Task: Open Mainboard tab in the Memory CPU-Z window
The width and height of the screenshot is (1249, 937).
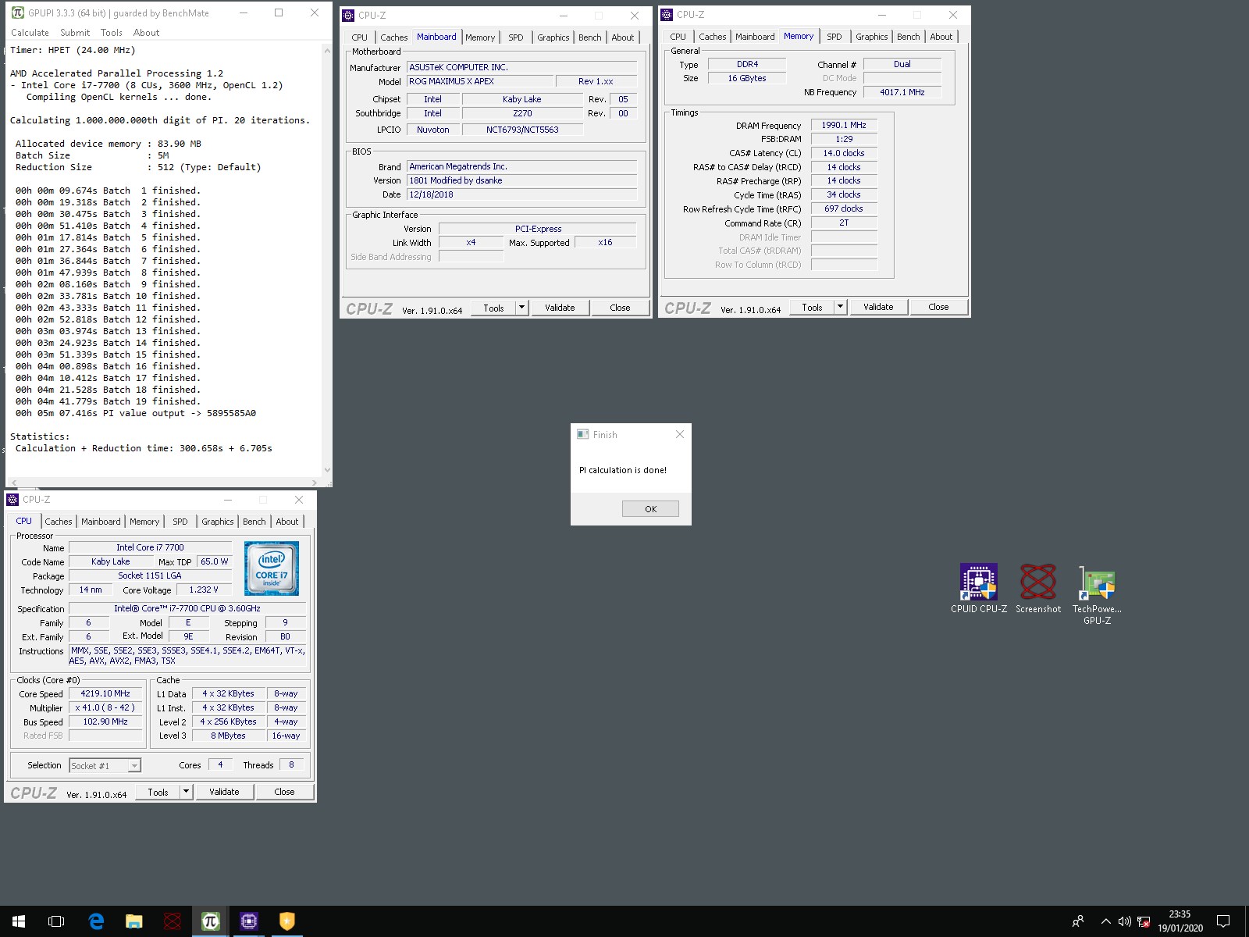Action: click(755, 37)
